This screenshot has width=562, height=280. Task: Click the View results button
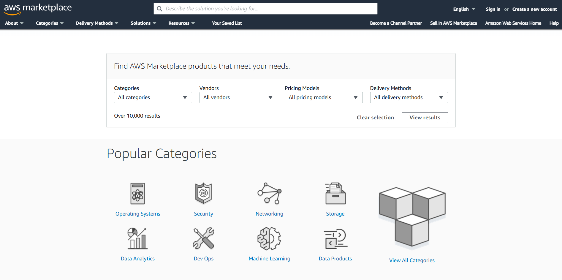425,118
